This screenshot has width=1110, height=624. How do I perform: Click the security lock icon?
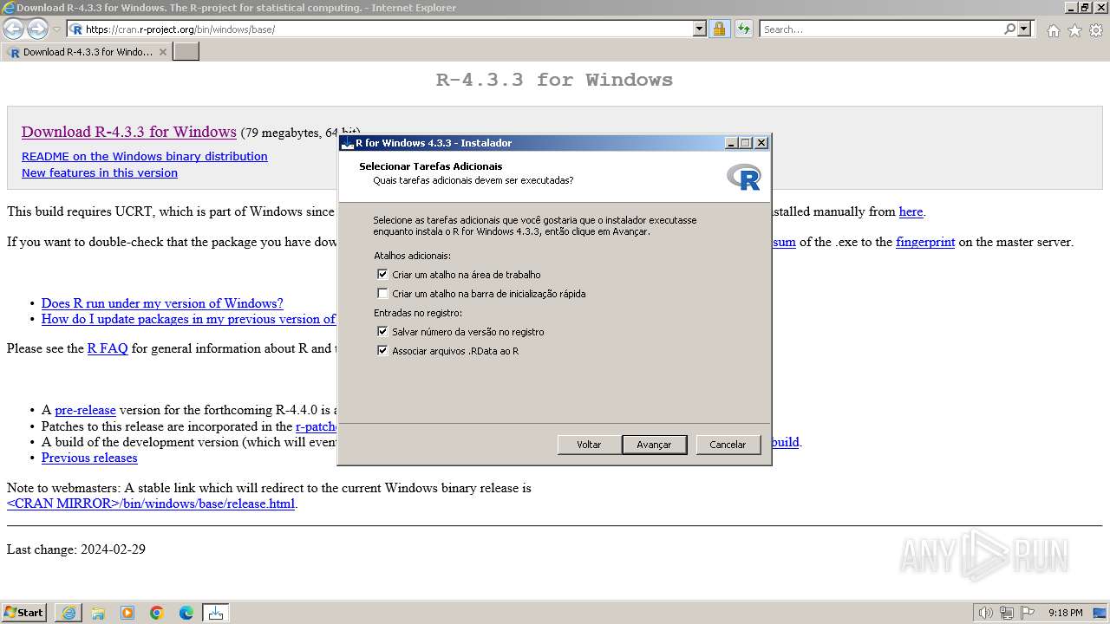tap(719, 29)
